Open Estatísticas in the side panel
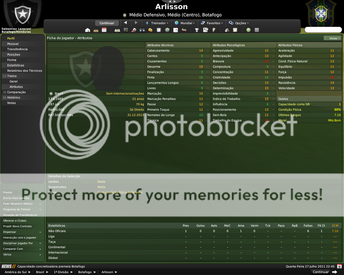The height and width of the screenshot is (275, 344). click(15, 65)
